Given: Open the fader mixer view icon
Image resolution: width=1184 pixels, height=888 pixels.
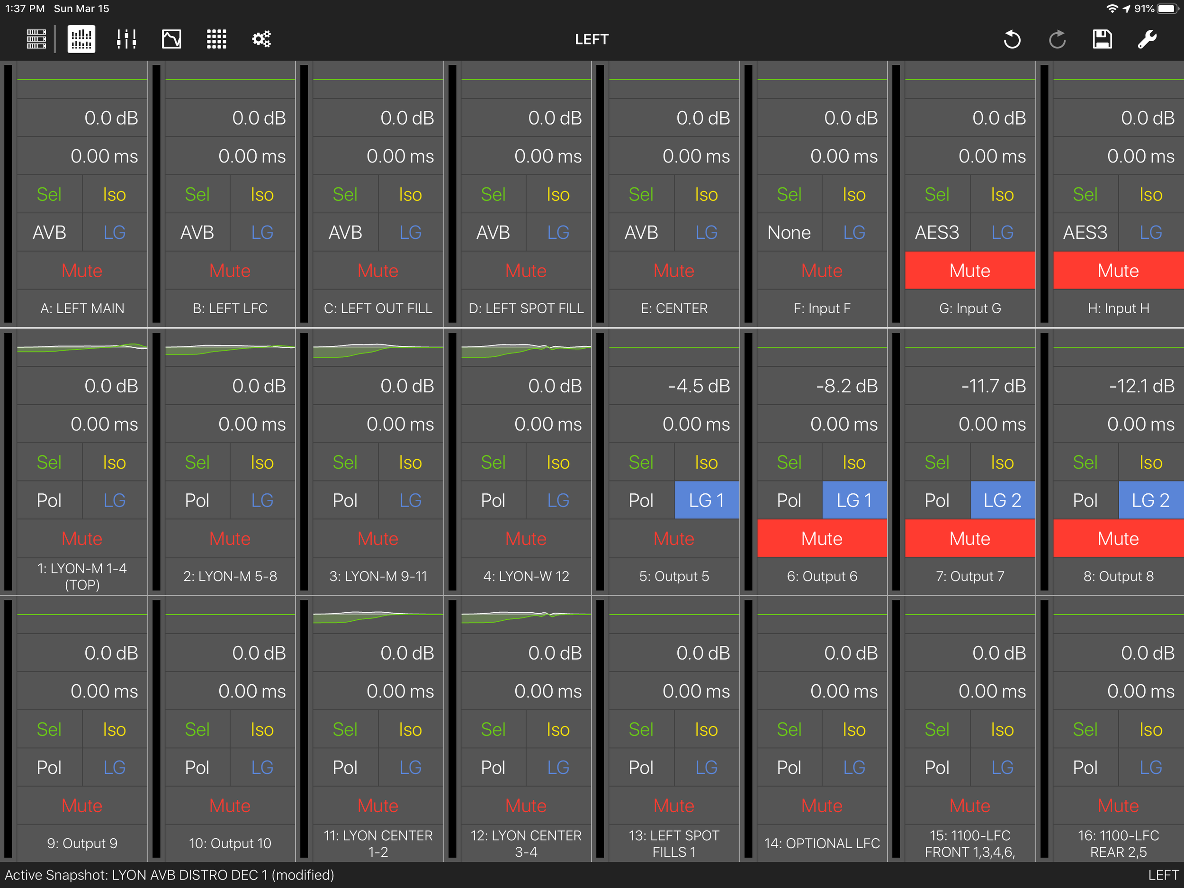Looking at the screenshot, I should (x=126, y=39).
